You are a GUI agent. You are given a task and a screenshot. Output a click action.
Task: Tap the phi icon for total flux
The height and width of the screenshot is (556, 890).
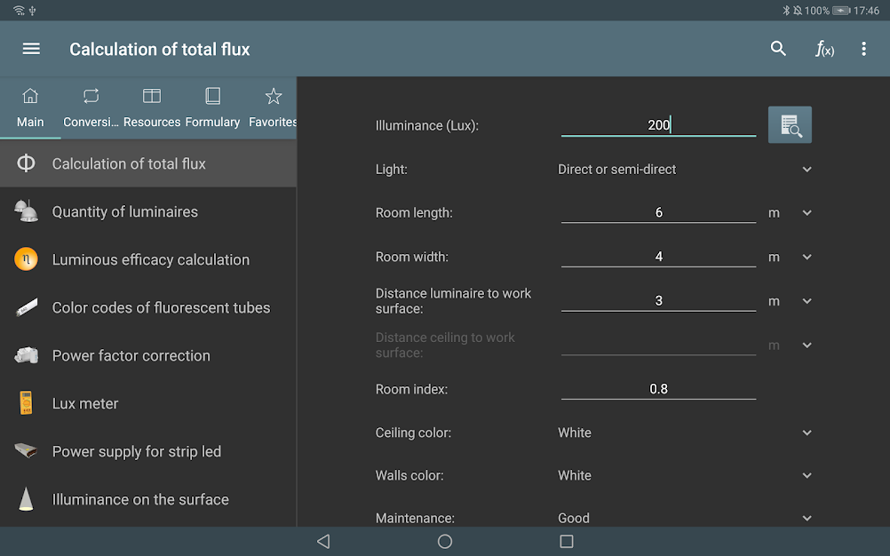(x=26, y=163)
